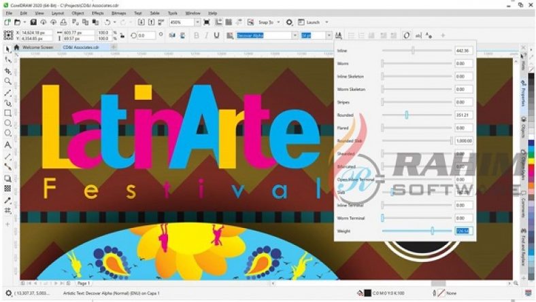Screen dimensions: 536x302
Task: Select the Artistic Media tool
Action: 7,102
